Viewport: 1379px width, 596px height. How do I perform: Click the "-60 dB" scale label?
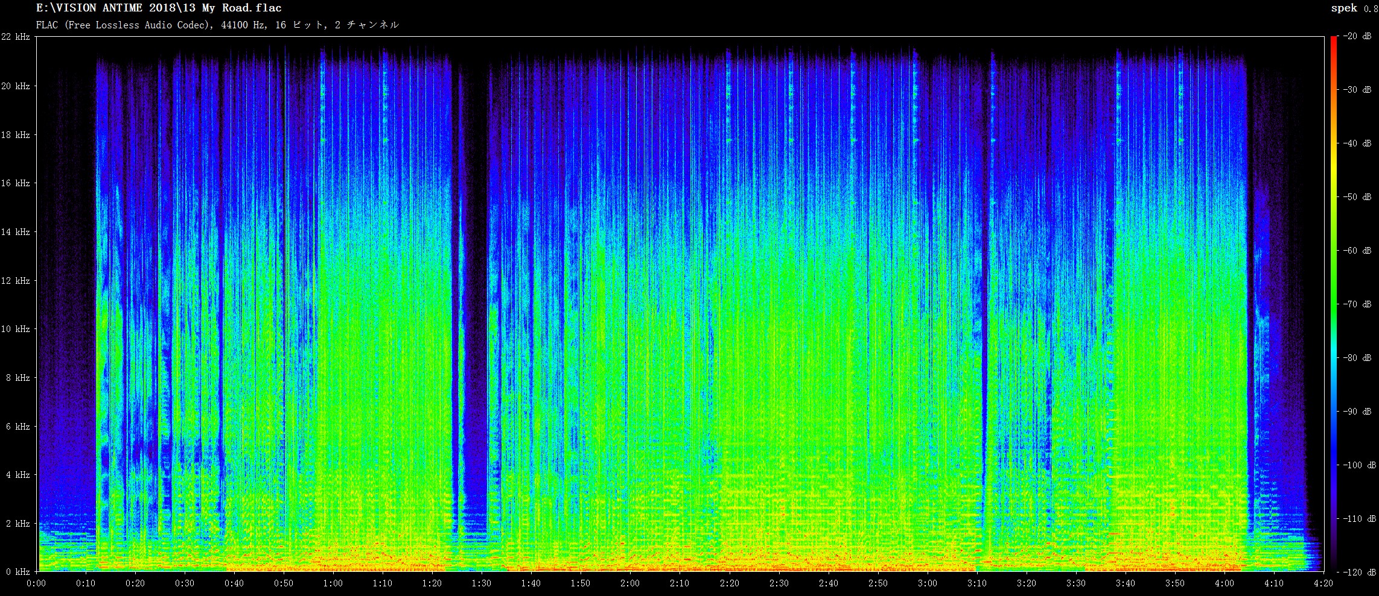(1358, 251)
